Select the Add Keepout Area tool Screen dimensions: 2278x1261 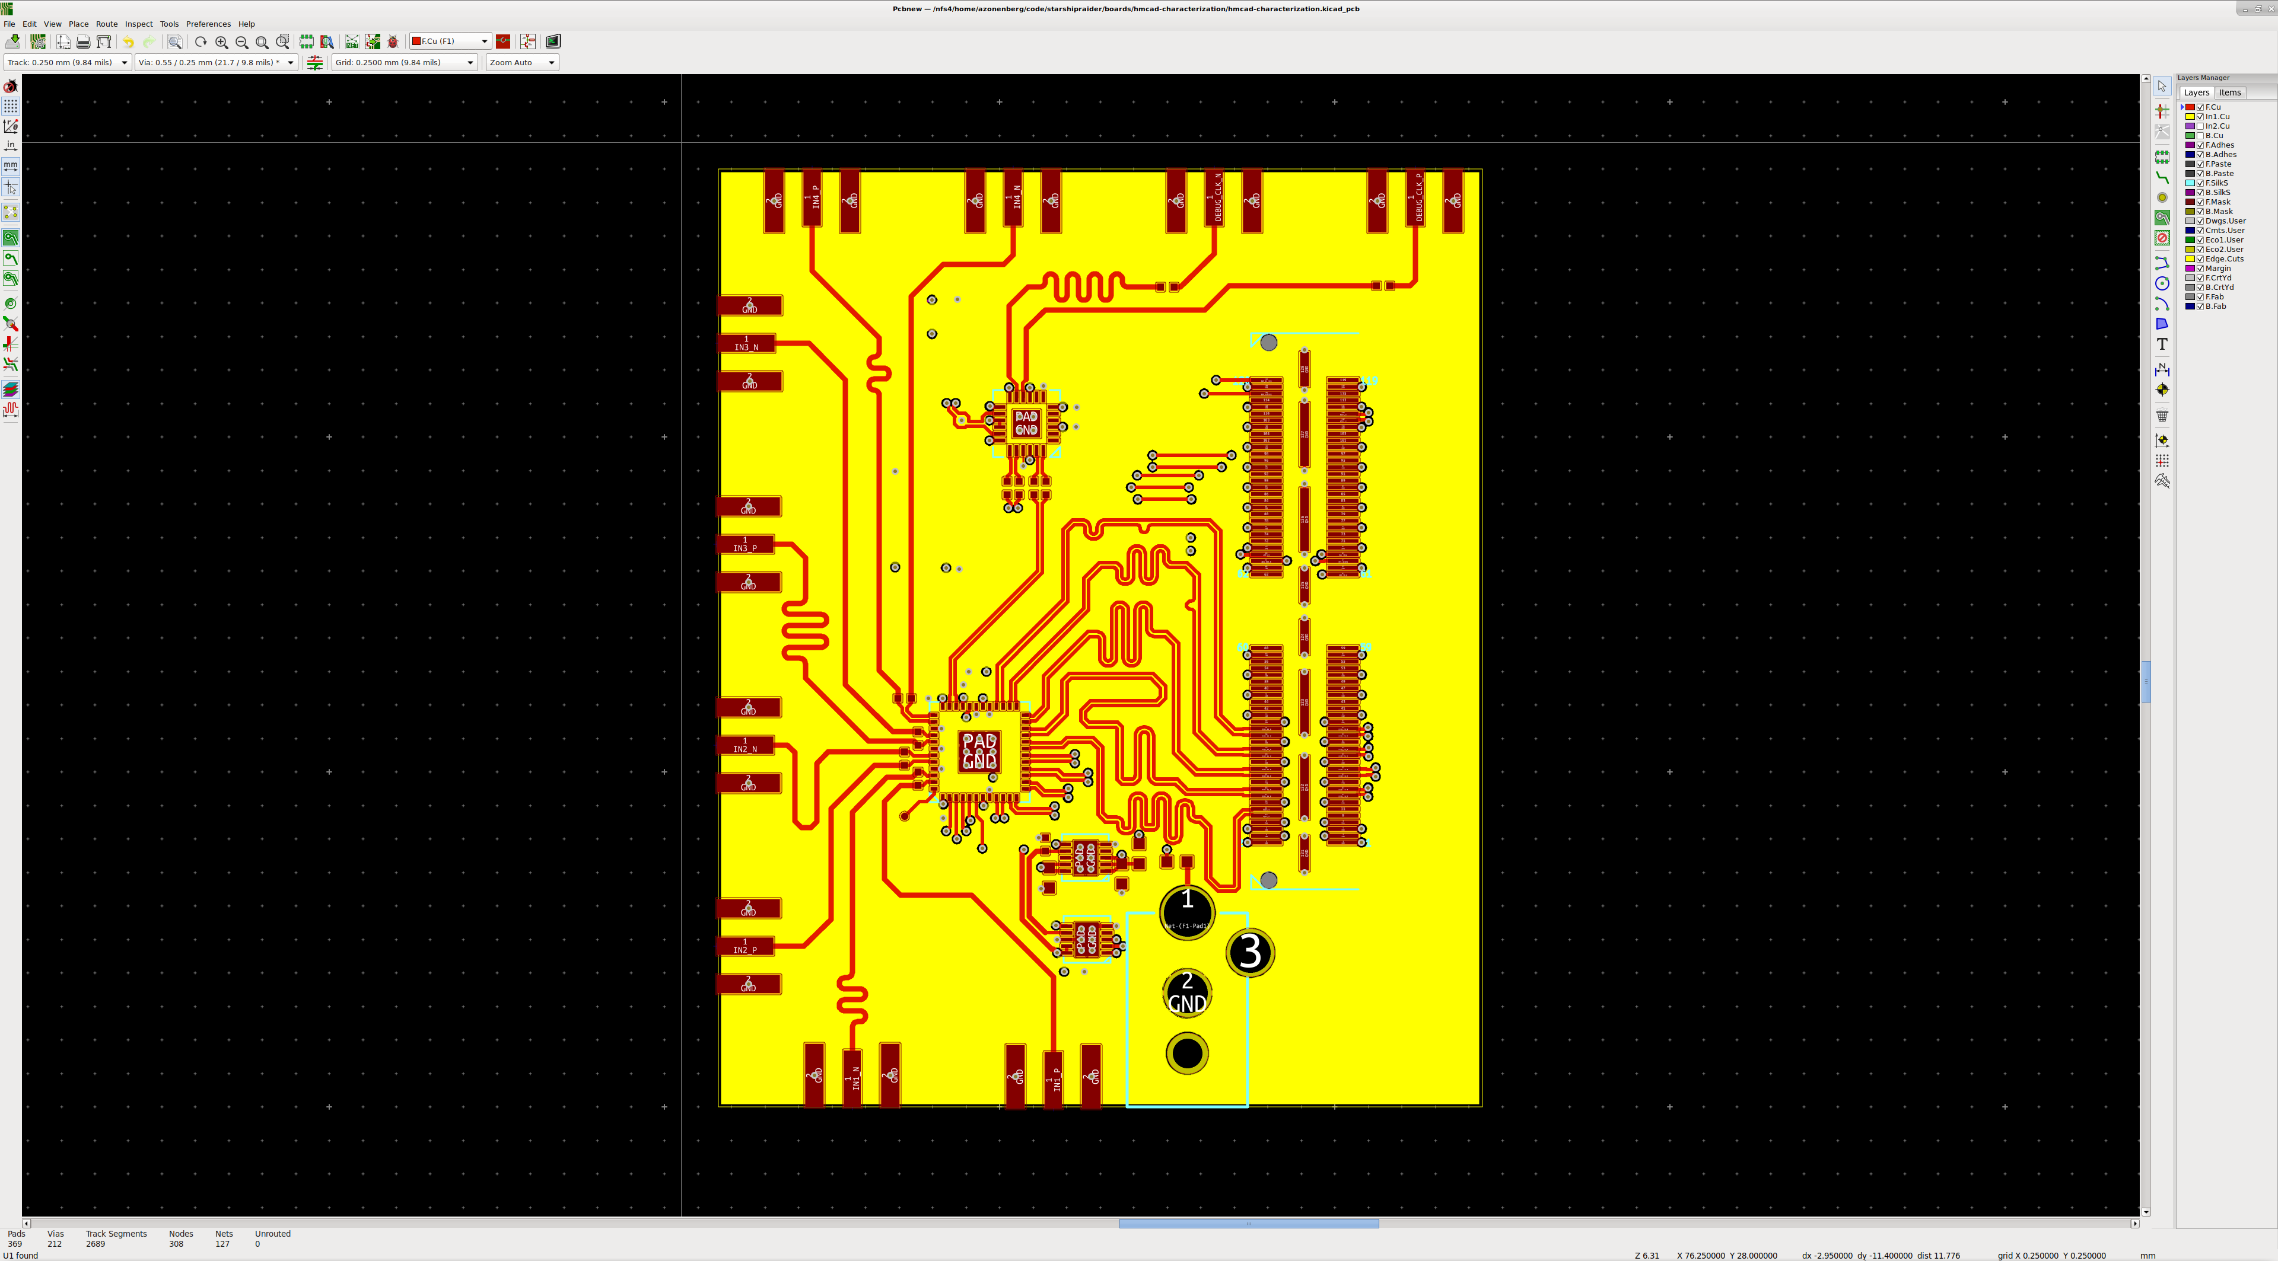click(x=2162, y=238)
